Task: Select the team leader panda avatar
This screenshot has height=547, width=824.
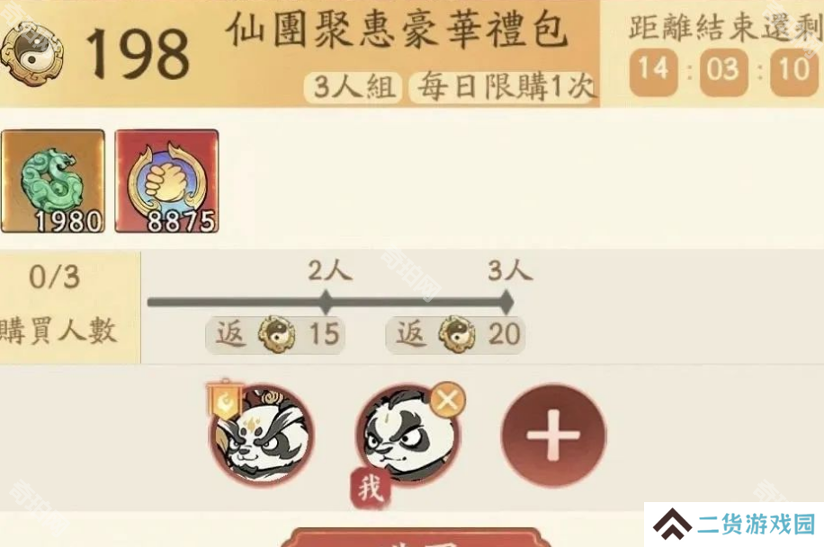Action: (x=263, y=434)
